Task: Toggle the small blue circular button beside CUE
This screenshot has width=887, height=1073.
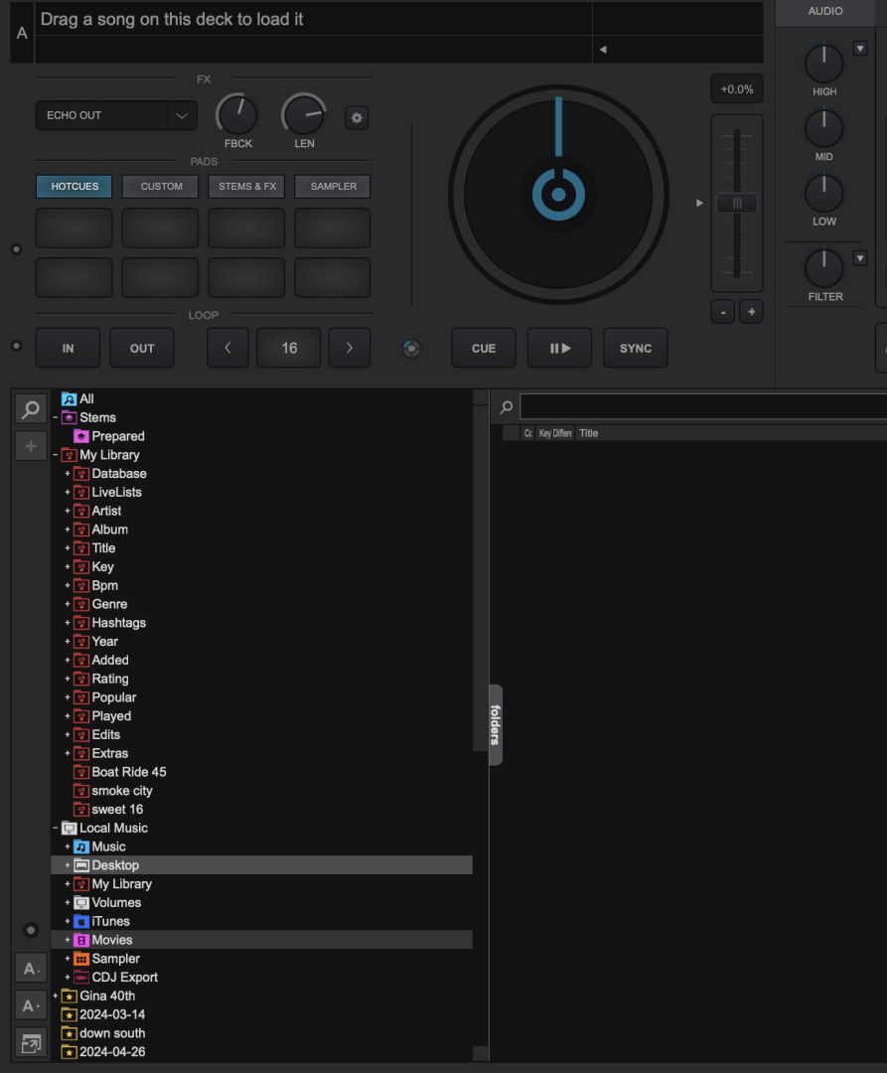Action: [411, 349]
